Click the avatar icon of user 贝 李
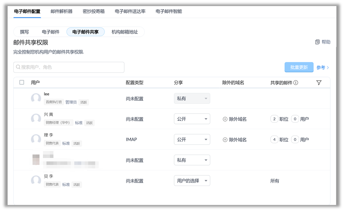The height and width of the screenshot is (211, 344). pos(36,181)
